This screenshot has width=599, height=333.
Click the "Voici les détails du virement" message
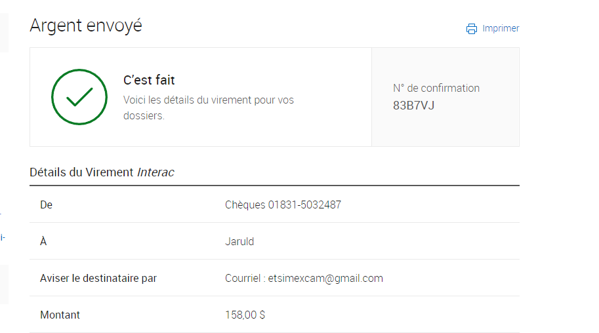(209, 108)
